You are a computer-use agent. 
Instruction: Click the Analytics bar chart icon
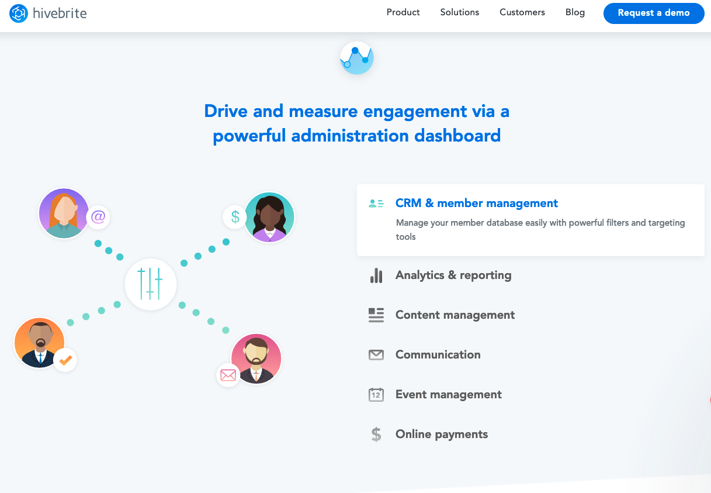[376, 275]
